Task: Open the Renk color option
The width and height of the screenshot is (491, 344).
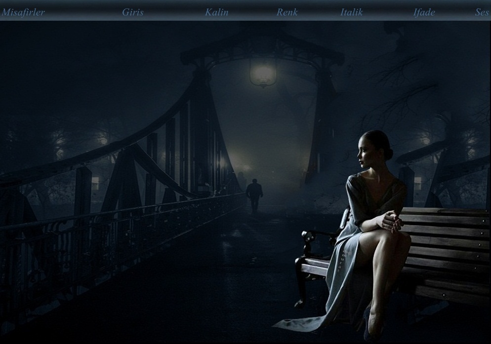Action: pyautogui.click(x=287, y=12)
